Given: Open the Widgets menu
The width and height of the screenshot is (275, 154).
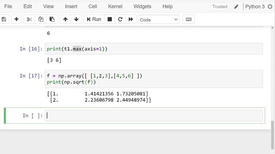Looking at the screenshot, I should (142, 6).
